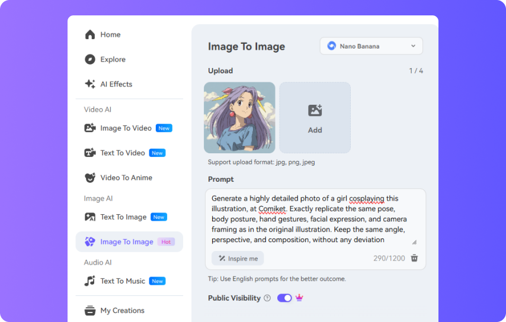The image size is (506, 322).
Task: Click the AI Effects sparkle icon
Action: pos(90,84)
